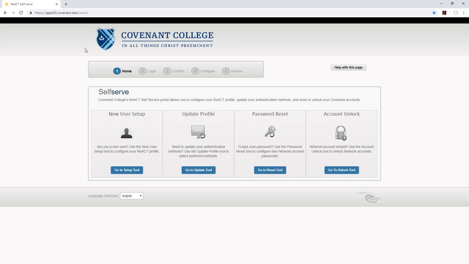This screenshot has width=469, height=264.
Task: Click the New User Setup person icon
Action: (126, 133)
